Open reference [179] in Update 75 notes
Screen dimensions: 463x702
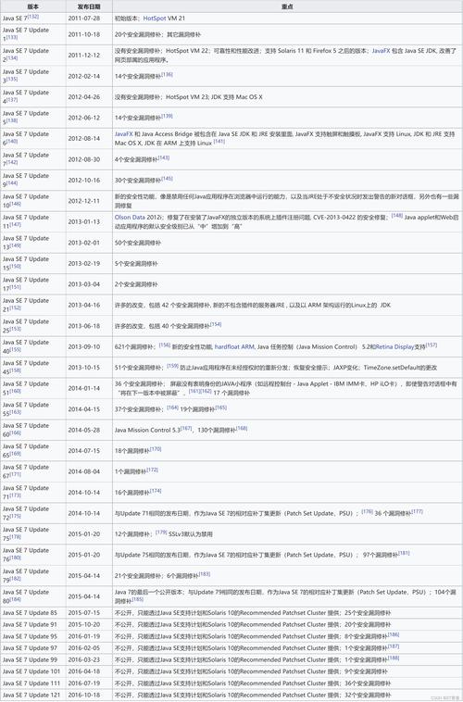point(161,533)
